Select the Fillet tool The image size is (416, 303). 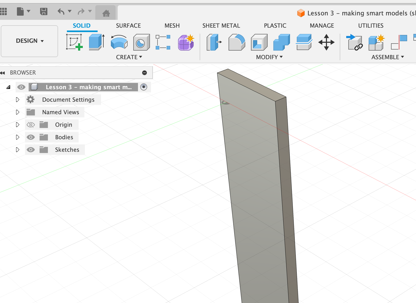(x=236, y=42)
